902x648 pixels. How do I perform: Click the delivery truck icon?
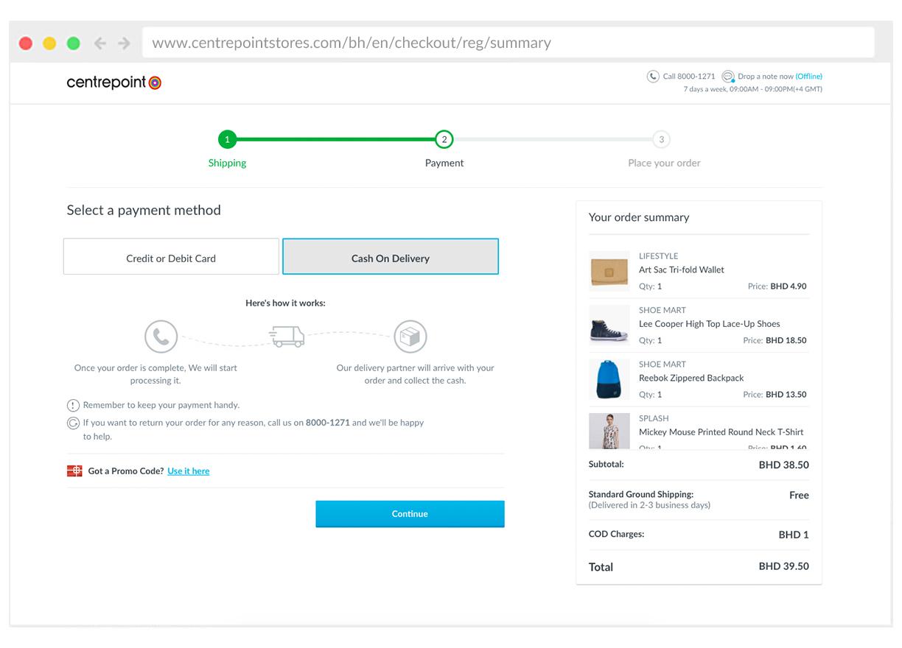pos(287,337)
